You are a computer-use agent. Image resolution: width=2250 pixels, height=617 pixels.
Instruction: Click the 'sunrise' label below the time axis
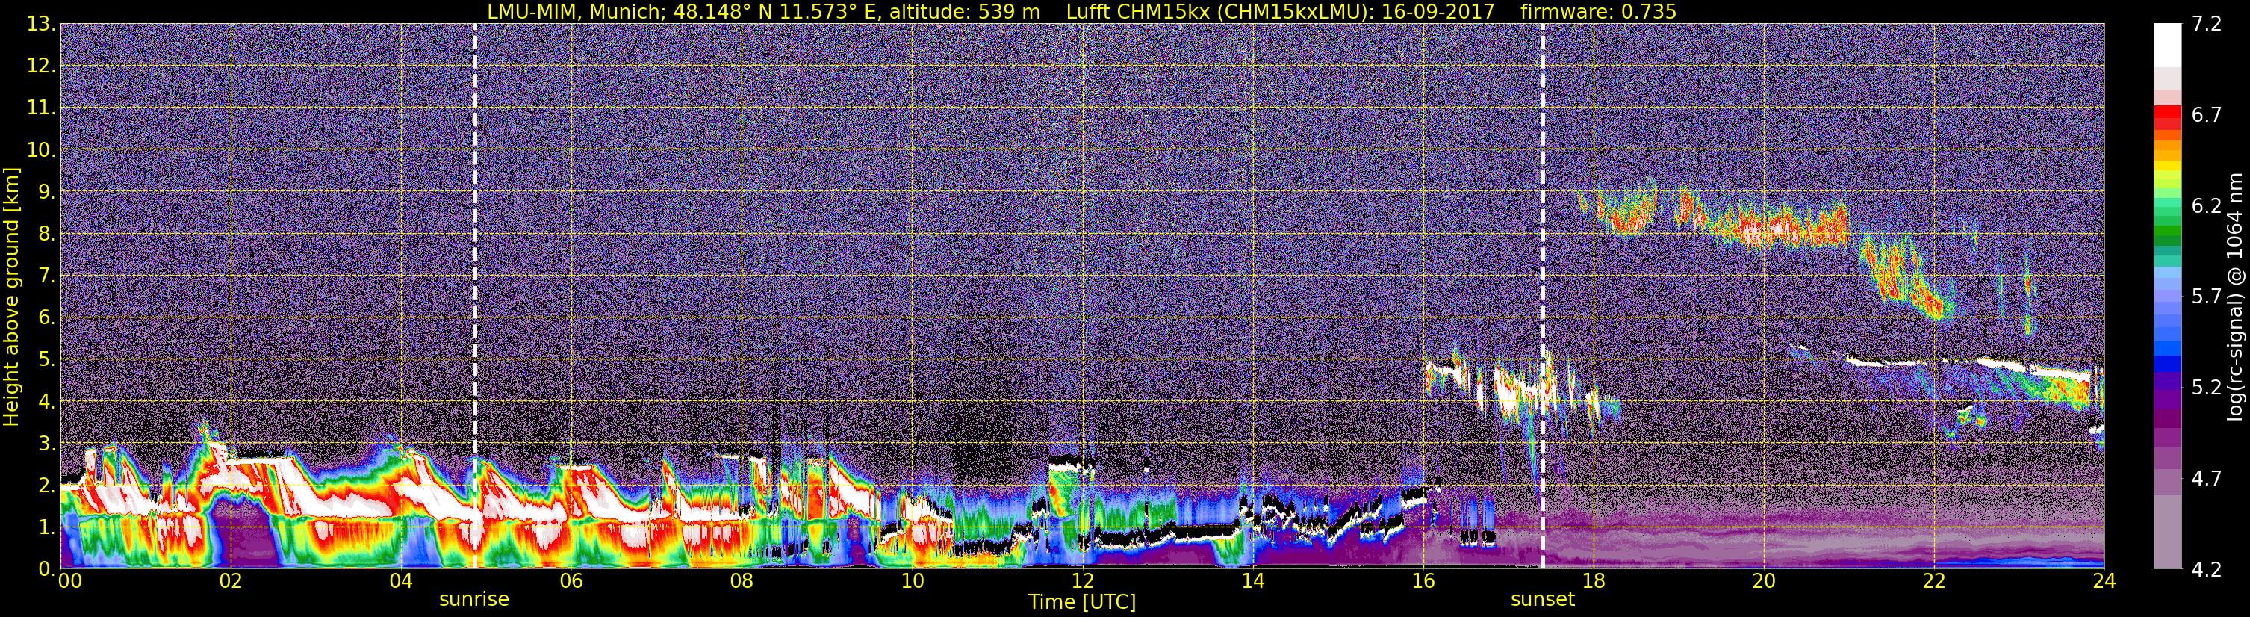473,600
